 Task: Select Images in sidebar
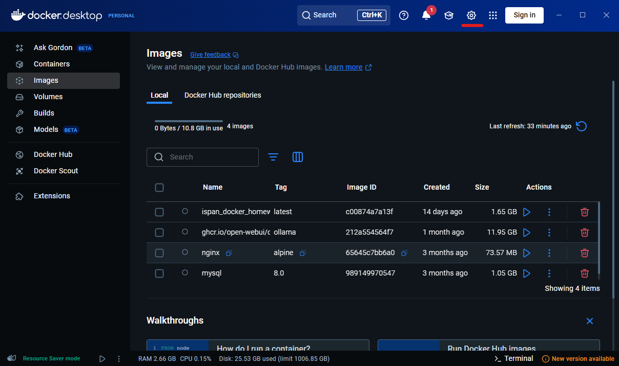(x=64, y=80)
